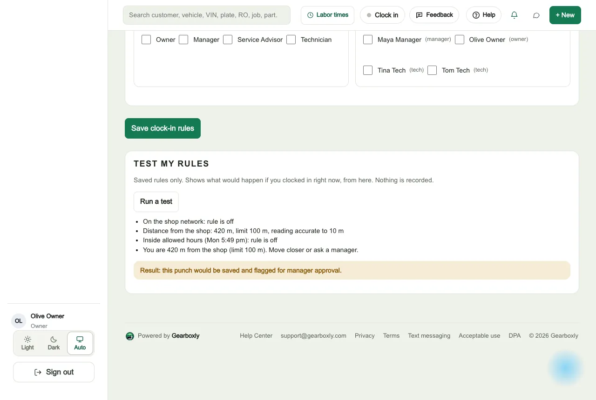Screen dimensions: 596x400
Task: Open the Feedback button
Action: [x=434, y=15]
